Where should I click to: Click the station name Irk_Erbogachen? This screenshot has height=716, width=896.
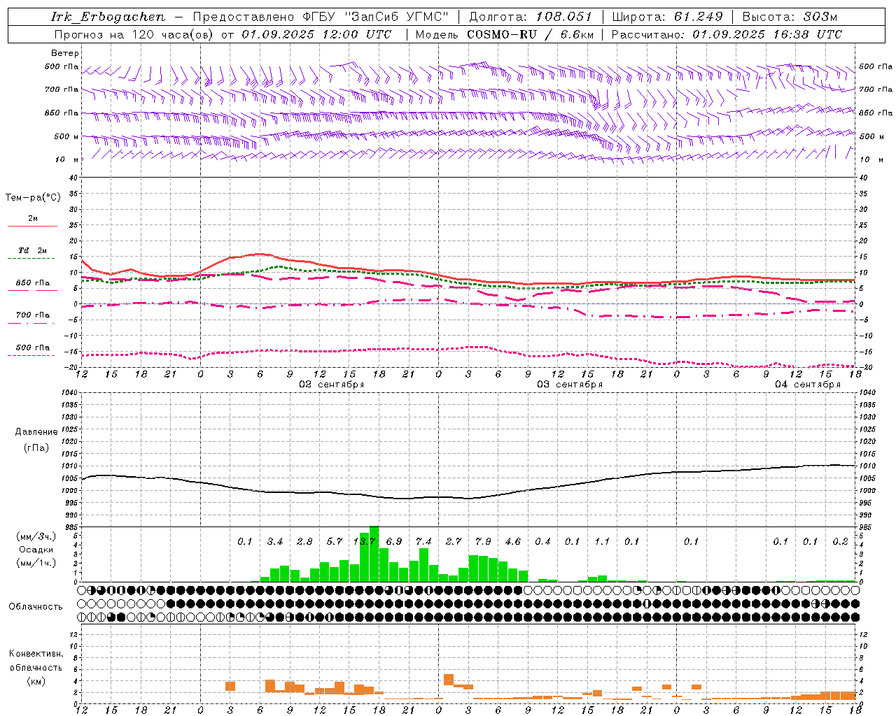(x=108, y=17)
